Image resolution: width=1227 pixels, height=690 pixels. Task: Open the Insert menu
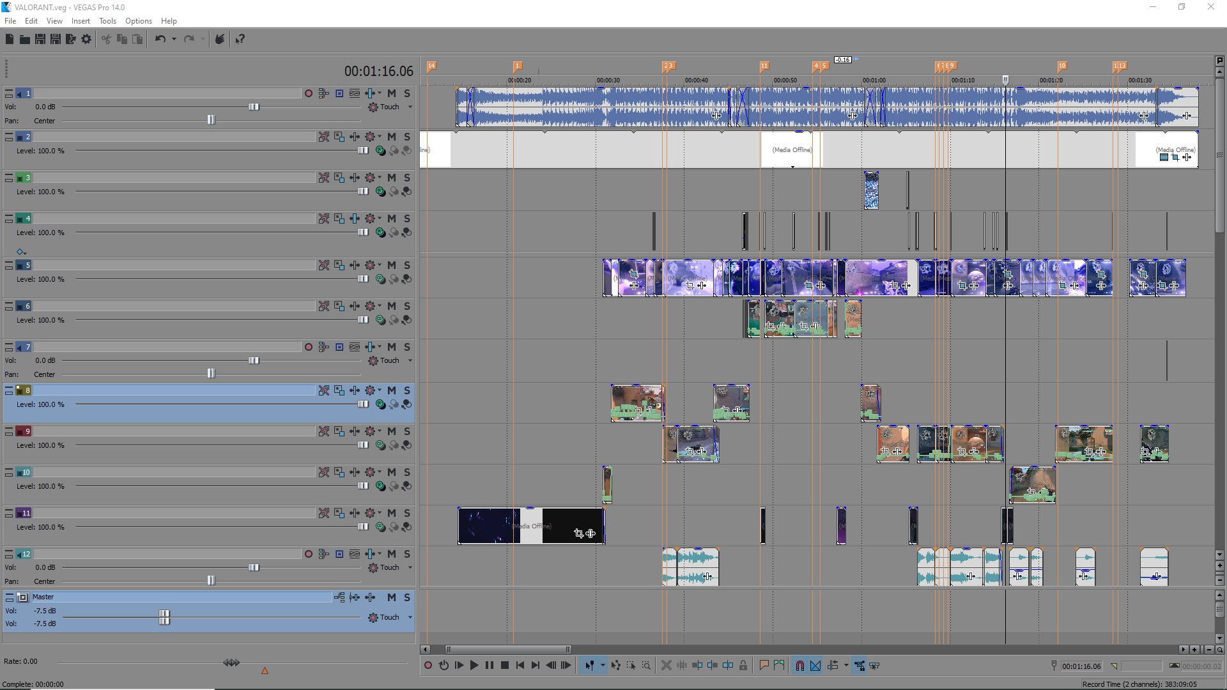(81, 21)
